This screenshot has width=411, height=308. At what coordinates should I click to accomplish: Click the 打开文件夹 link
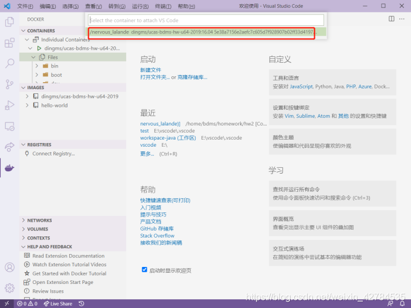tap(154, 77)
